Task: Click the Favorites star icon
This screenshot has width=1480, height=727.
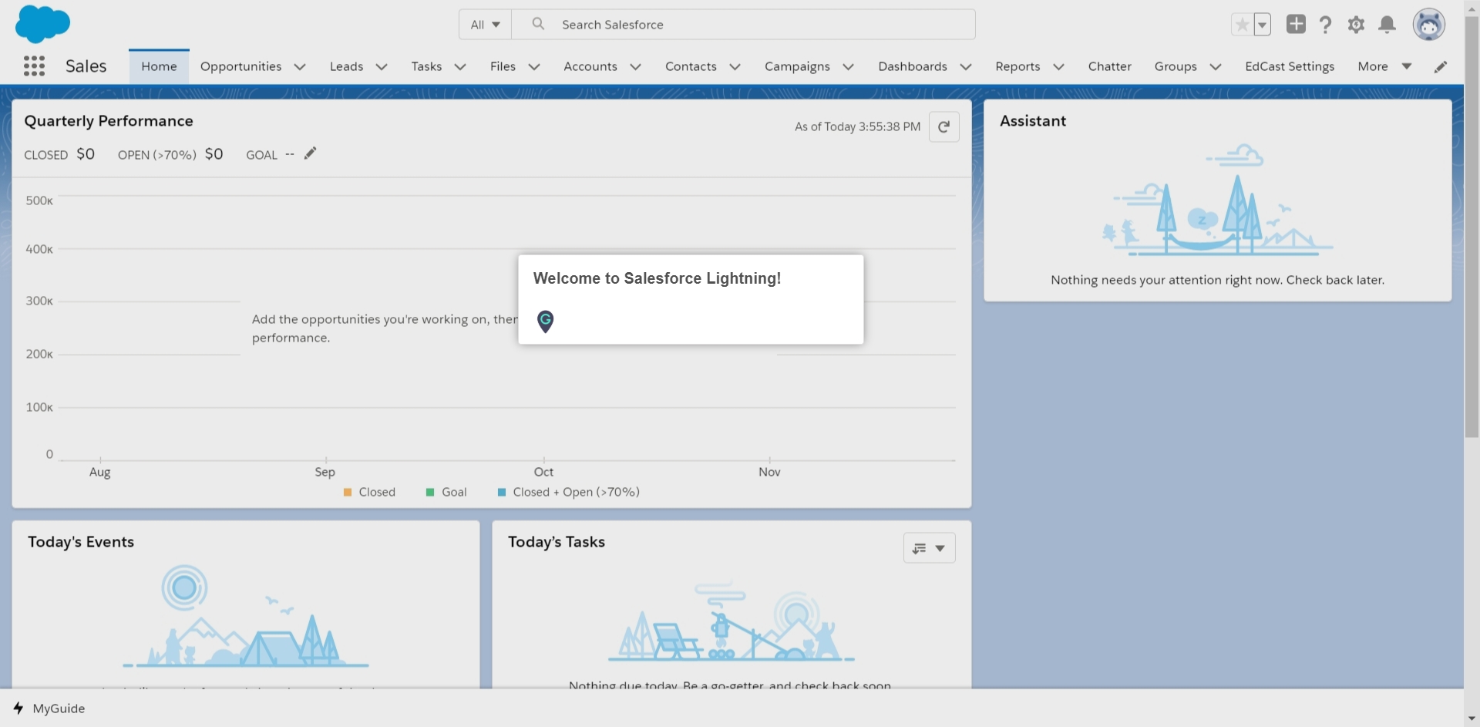Action: (x=1242, y=25)
